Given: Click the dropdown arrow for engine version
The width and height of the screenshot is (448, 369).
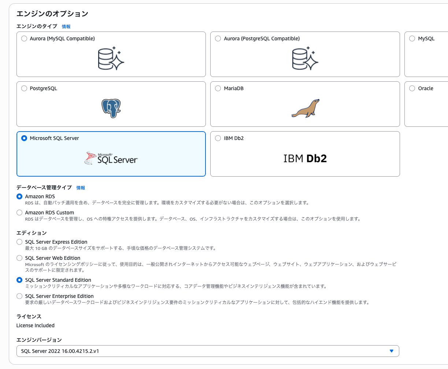Looking at the screenshot, I should click(391, 351).
